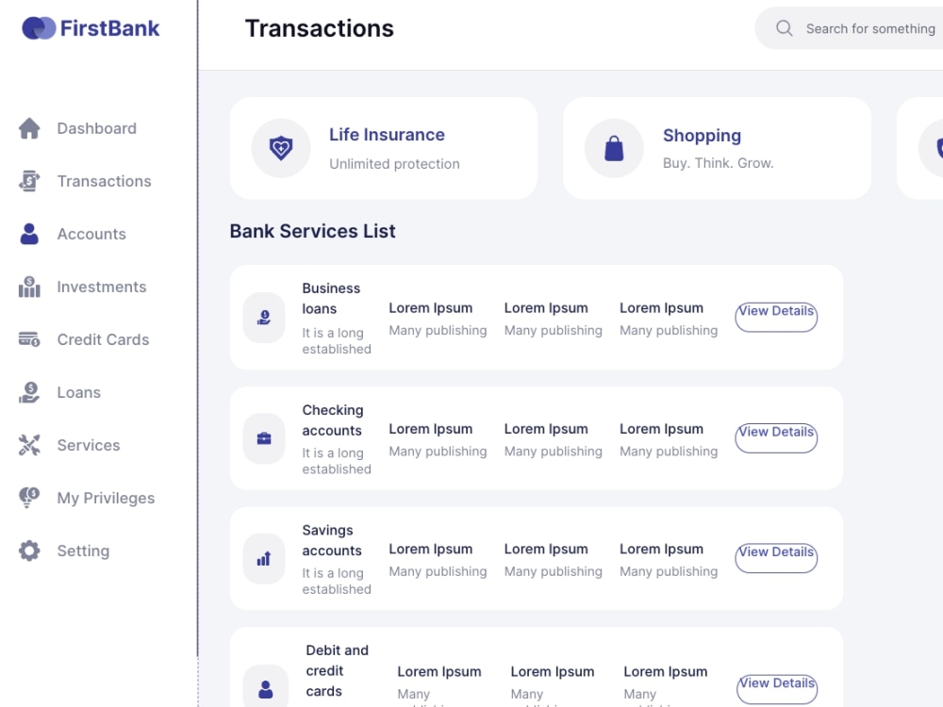
Task: Open My Privileges from the sidebar
Action: click(x=106, y=499)
